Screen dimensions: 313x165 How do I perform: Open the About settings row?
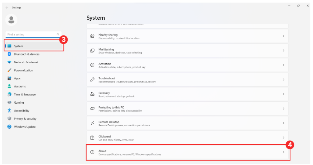pos(187,152)
